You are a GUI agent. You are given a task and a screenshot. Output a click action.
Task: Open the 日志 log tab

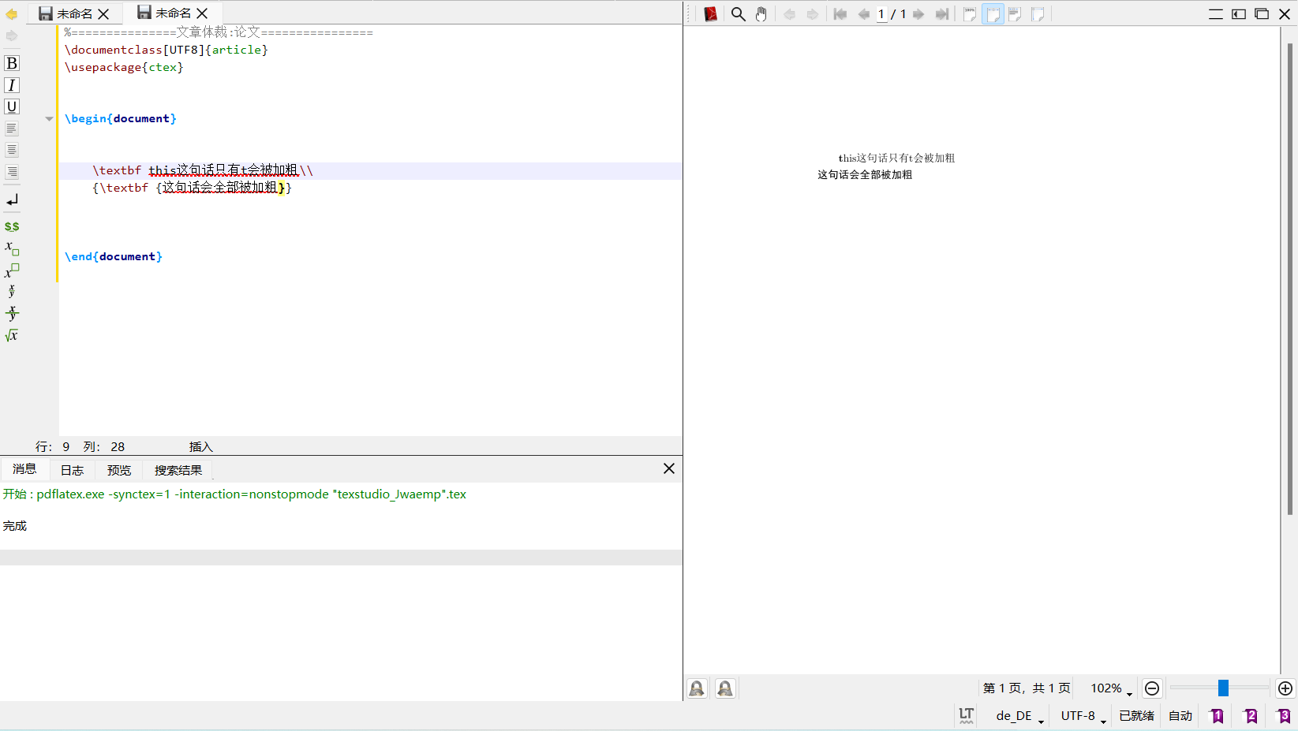click(x=72, y=471)
